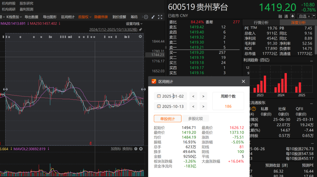Close the volume indicator panel
The image size is (317, 177).
pyautogui.click(x=141, y=149)
